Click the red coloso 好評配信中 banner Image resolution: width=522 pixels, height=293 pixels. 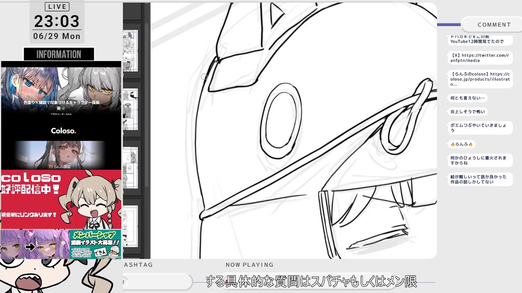tap(61, 199)
